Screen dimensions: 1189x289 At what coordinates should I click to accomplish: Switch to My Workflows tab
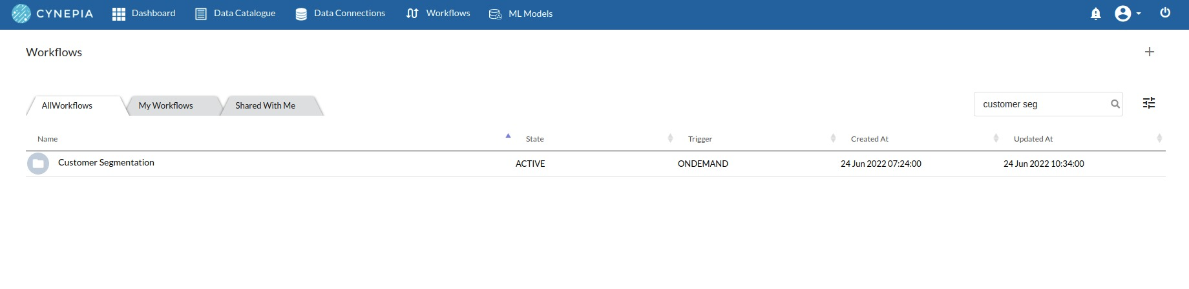click(165, 105)
